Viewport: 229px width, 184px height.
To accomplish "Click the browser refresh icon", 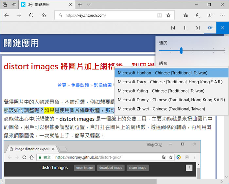I will pos(31,15).
